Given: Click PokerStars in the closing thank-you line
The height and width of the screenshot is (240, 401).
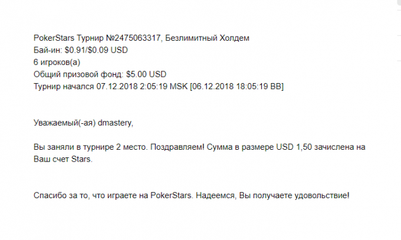Looking at the screenshot, I should [x=171, y=196].
